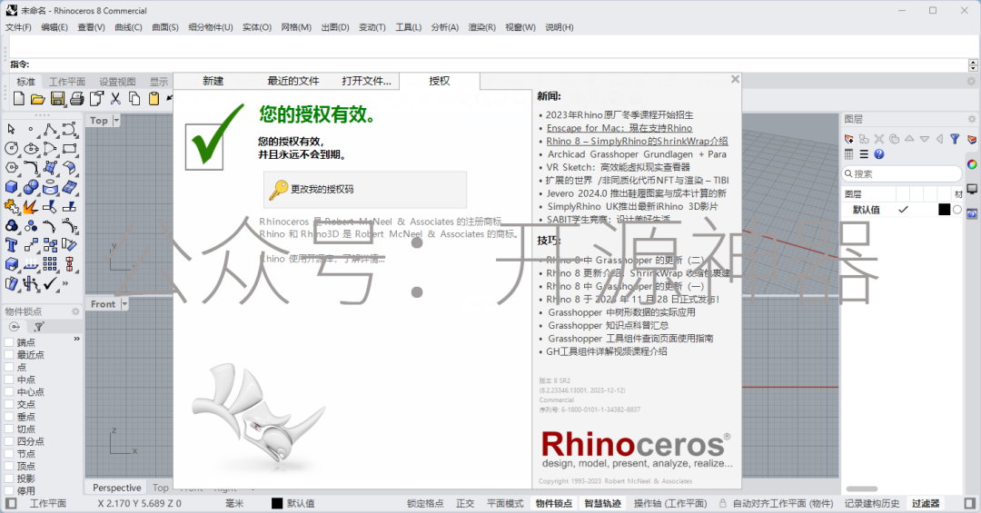Image resolution: width=981 pixels, height=513 pixels.
Task: Enable the 交点 object snap
Action: pos(9,404)
